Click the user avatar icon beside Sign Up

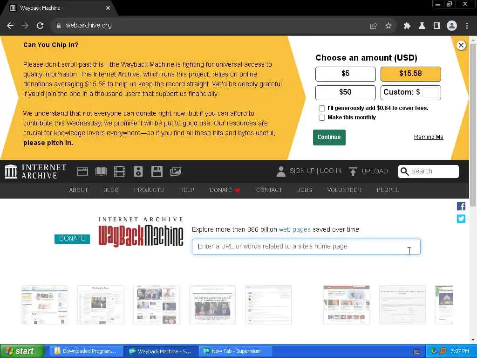(281, 172)
